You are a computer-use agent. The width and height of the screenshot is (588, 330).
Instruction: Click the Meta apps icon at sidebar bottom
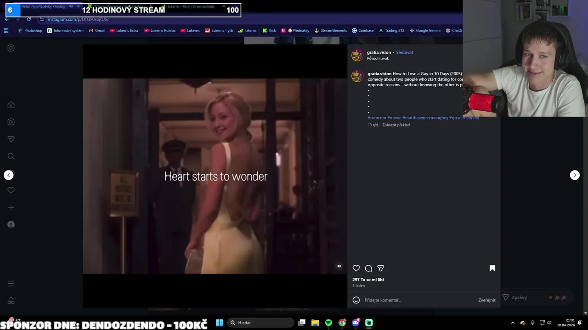click(x=11, y=301)
